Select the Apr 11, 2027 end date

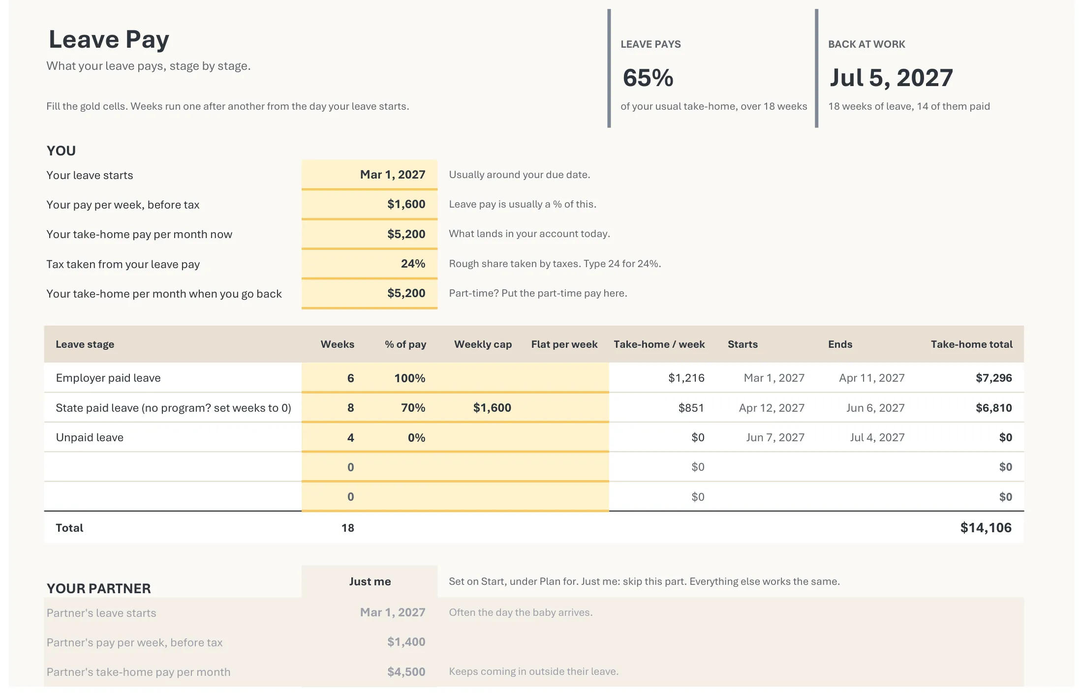(x=871, y=378)
